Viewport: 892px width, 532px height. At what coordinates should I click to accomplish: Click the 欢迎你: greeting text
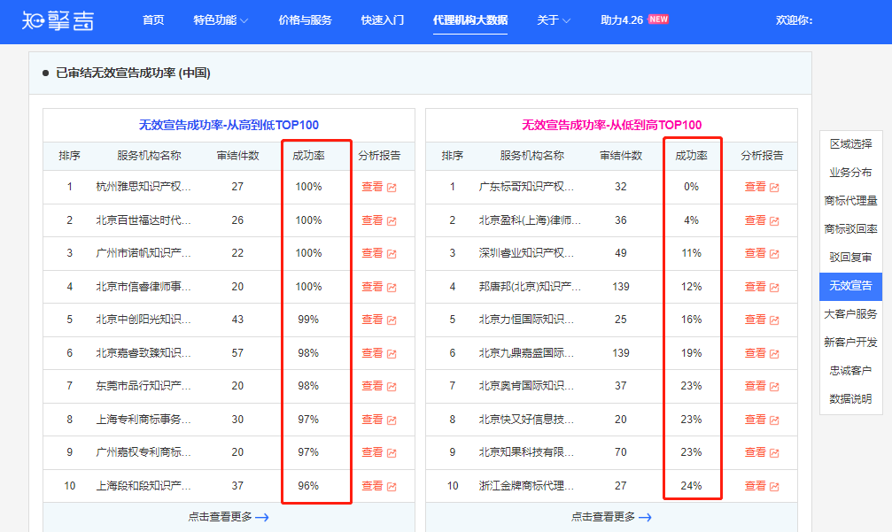click(x=795, y=19)
